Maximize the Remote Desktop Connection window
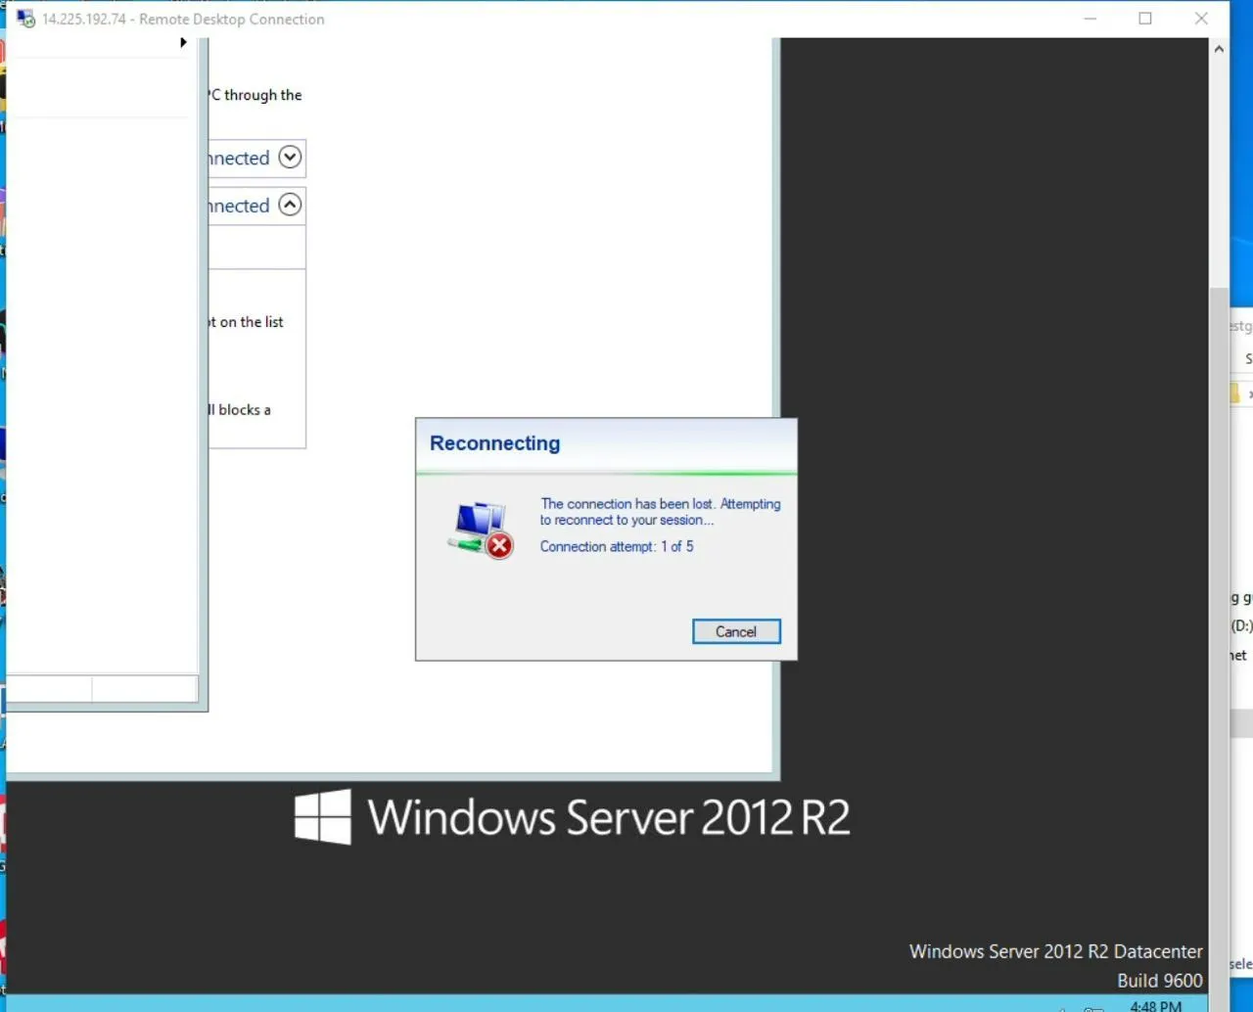 coord(1145,19)
